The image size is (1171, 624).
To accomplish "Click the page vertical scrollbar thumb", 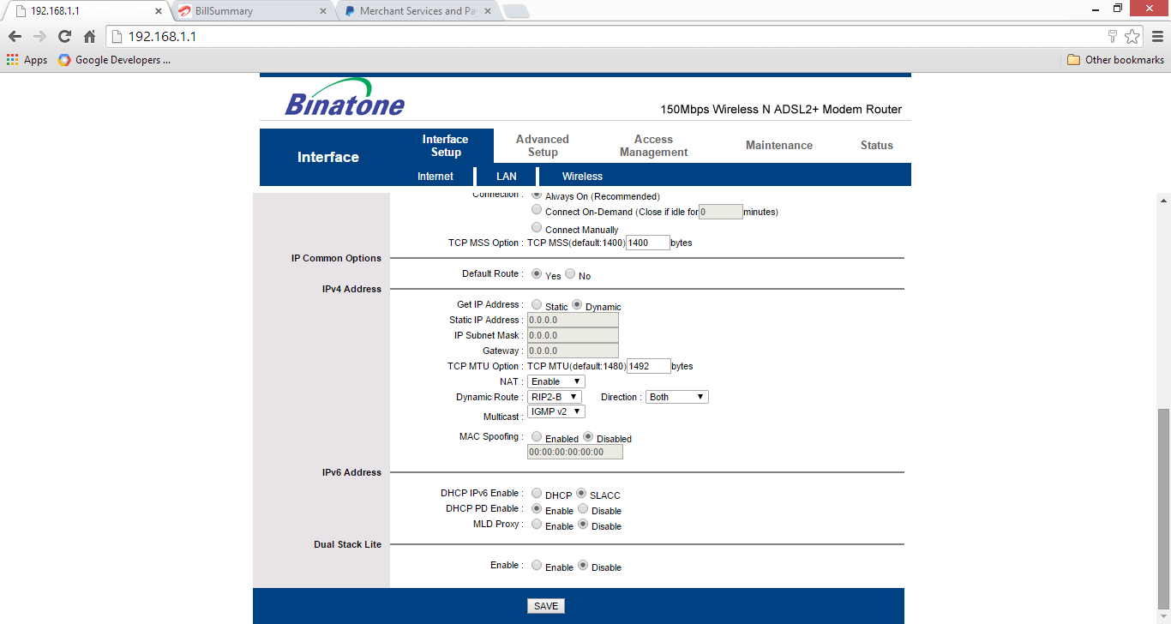I will (1163, 507).
